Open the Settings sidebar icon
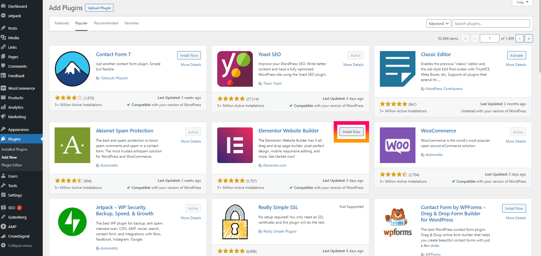Viewport: 541px width, 256px height. click(x=3, y=195)
